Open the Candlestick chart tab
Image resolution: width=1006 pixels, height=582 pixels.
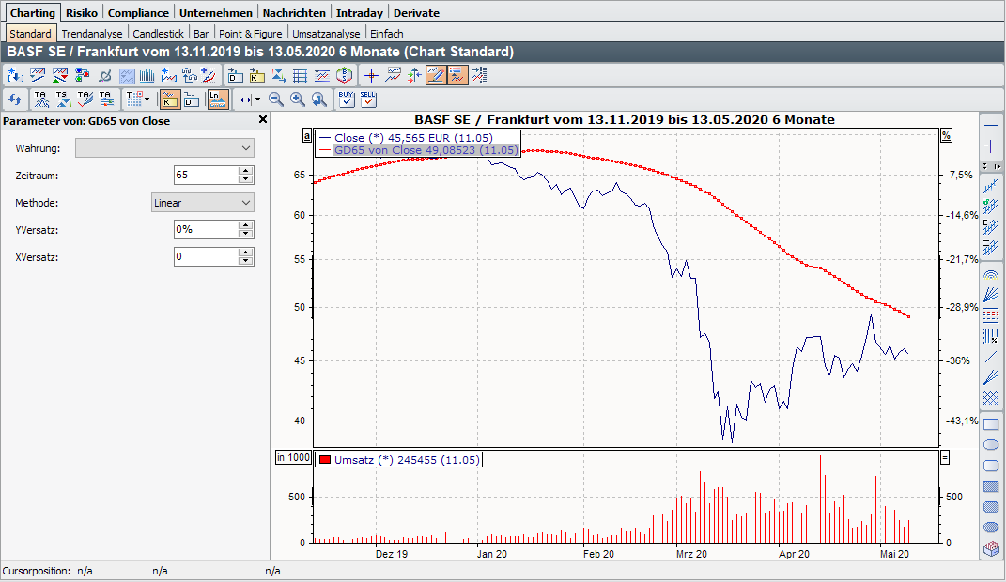coord(157,34)
